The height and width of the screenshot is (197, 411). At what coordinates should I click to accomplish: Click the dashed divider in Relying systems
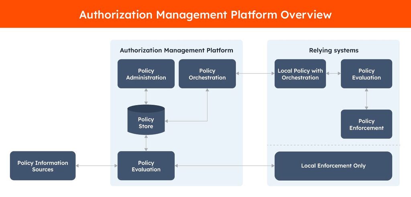point(333,145)
